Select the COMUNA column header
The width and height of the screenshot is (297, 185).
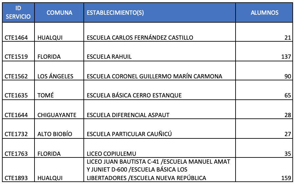click(x=59, y=12)
